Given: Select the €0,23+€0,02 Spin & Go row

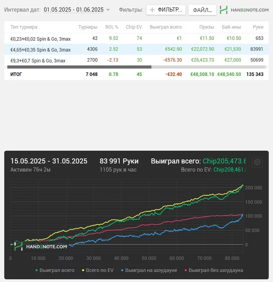Looking at the screenshot, I should point(136,39).
